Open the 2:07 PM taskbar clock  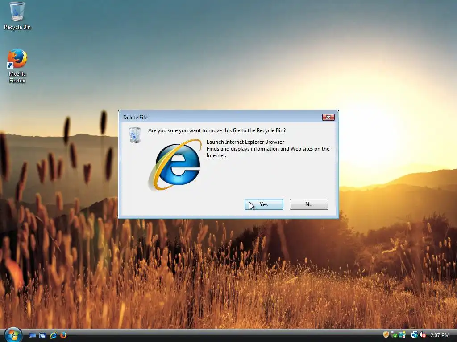pos(440,335)
